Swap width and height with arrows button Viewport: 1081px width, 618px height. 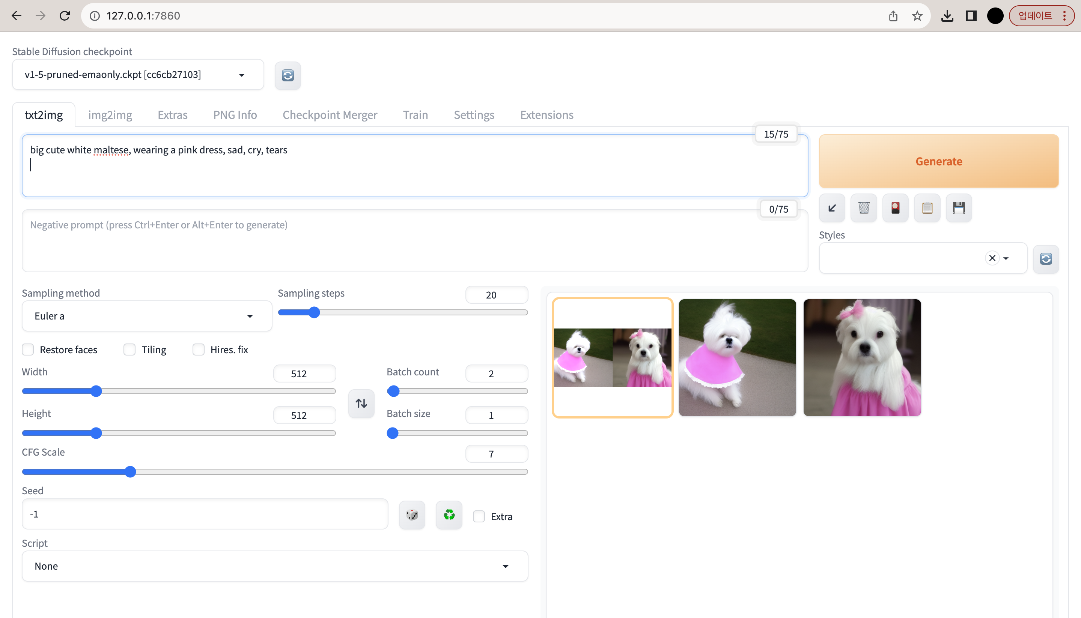[361, 403]
